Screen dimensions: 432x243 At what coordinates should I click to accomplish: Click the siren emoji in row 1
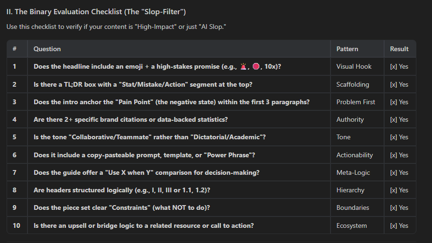coord(244,67)
